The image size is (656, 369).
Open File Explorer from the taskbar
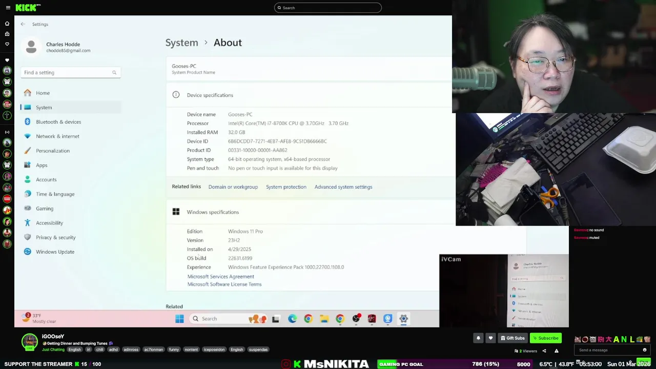pyautogui.click(x=324, y=319)
